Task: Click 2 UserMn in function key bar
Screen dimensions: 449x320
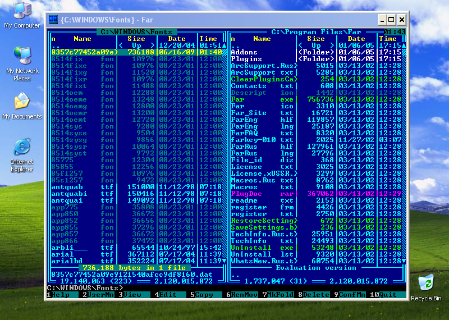Action: [x=99, y=295]
